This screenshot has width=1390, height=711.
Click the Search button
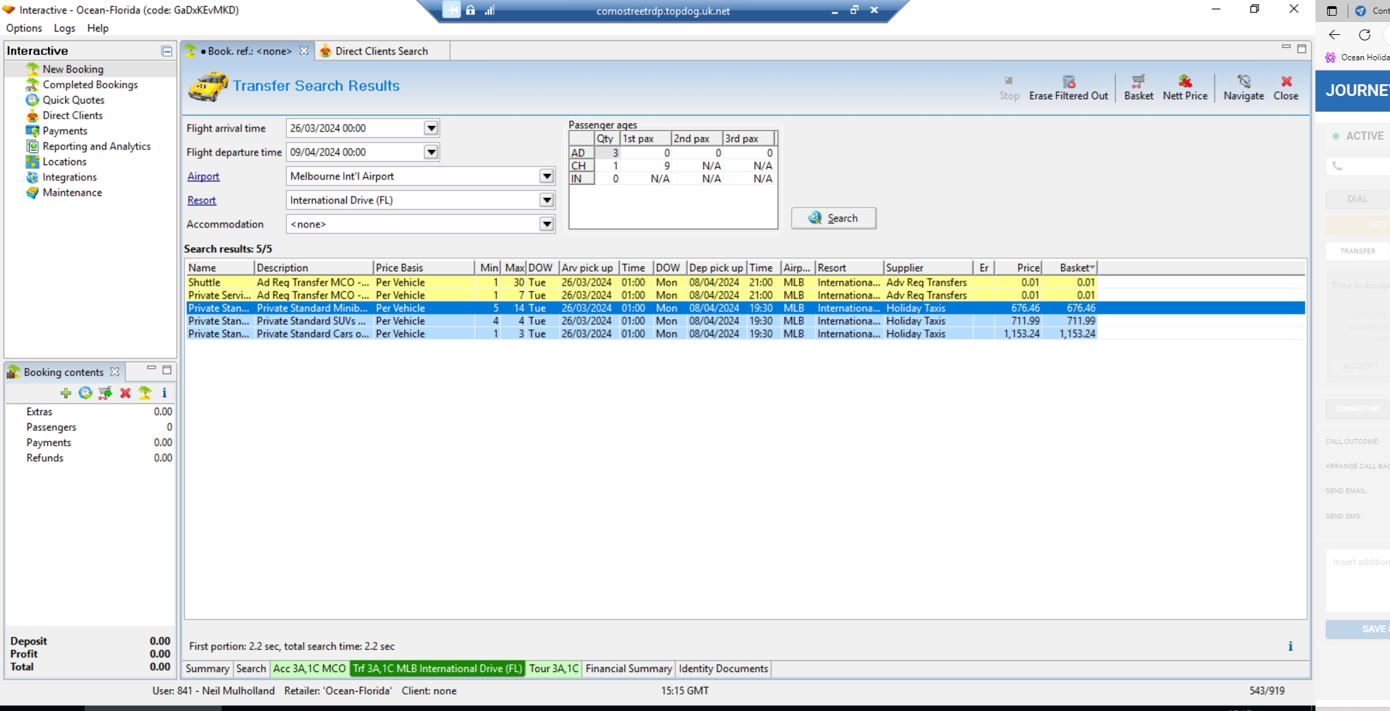833,218
